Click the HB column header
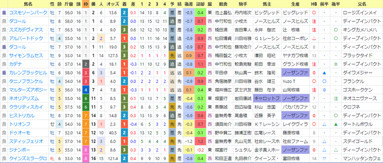Viewport: 383px width, 163px height. pos(314,4)
